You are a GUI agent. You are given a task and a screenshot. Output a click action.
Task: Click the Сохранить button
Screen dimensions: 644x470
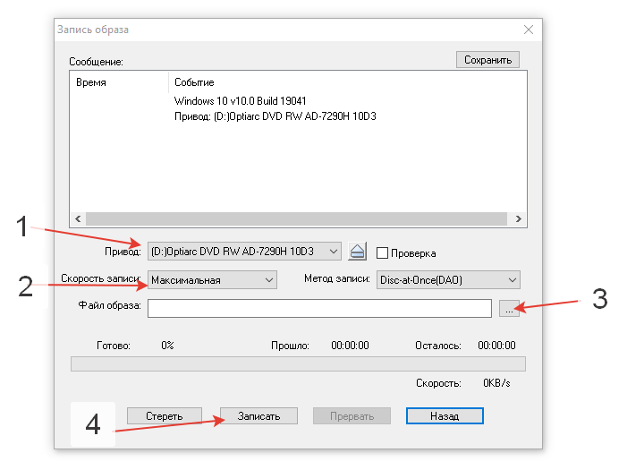487,60
